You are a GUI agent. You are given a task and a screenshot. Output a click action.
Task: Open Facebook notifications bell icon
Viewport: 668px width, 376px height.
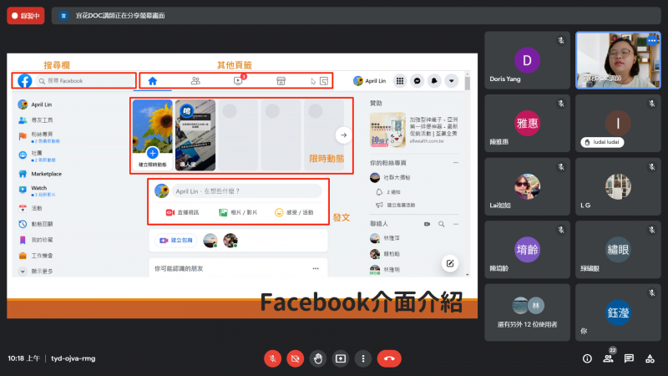tap(434, 80)
